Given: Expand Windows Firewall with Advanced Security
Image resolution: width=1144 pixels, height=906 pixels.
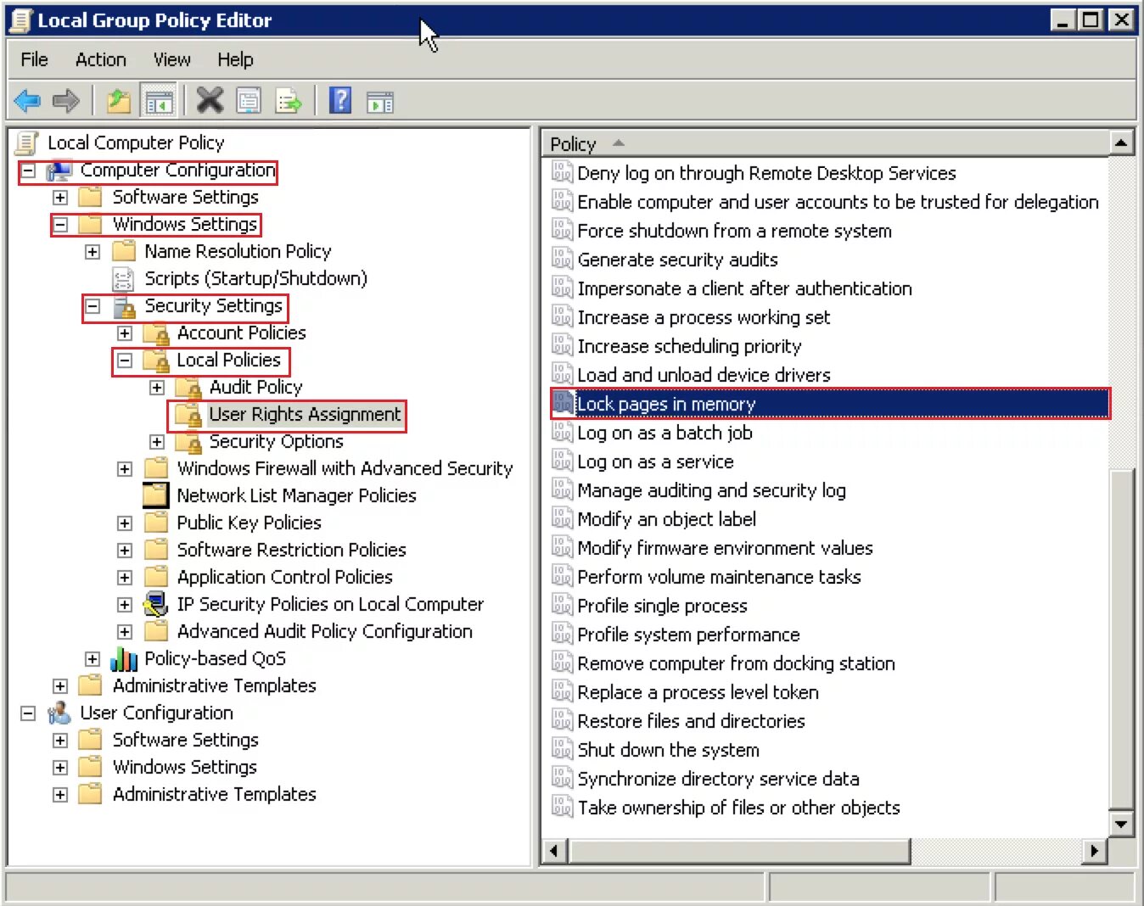Looking at the screenshot, I should [125, 469].
